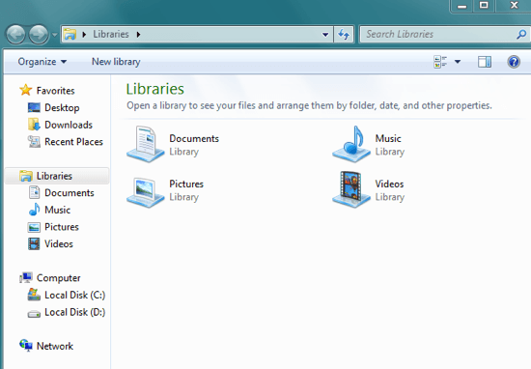Open Desktop under Favorites

pos(62,108)
